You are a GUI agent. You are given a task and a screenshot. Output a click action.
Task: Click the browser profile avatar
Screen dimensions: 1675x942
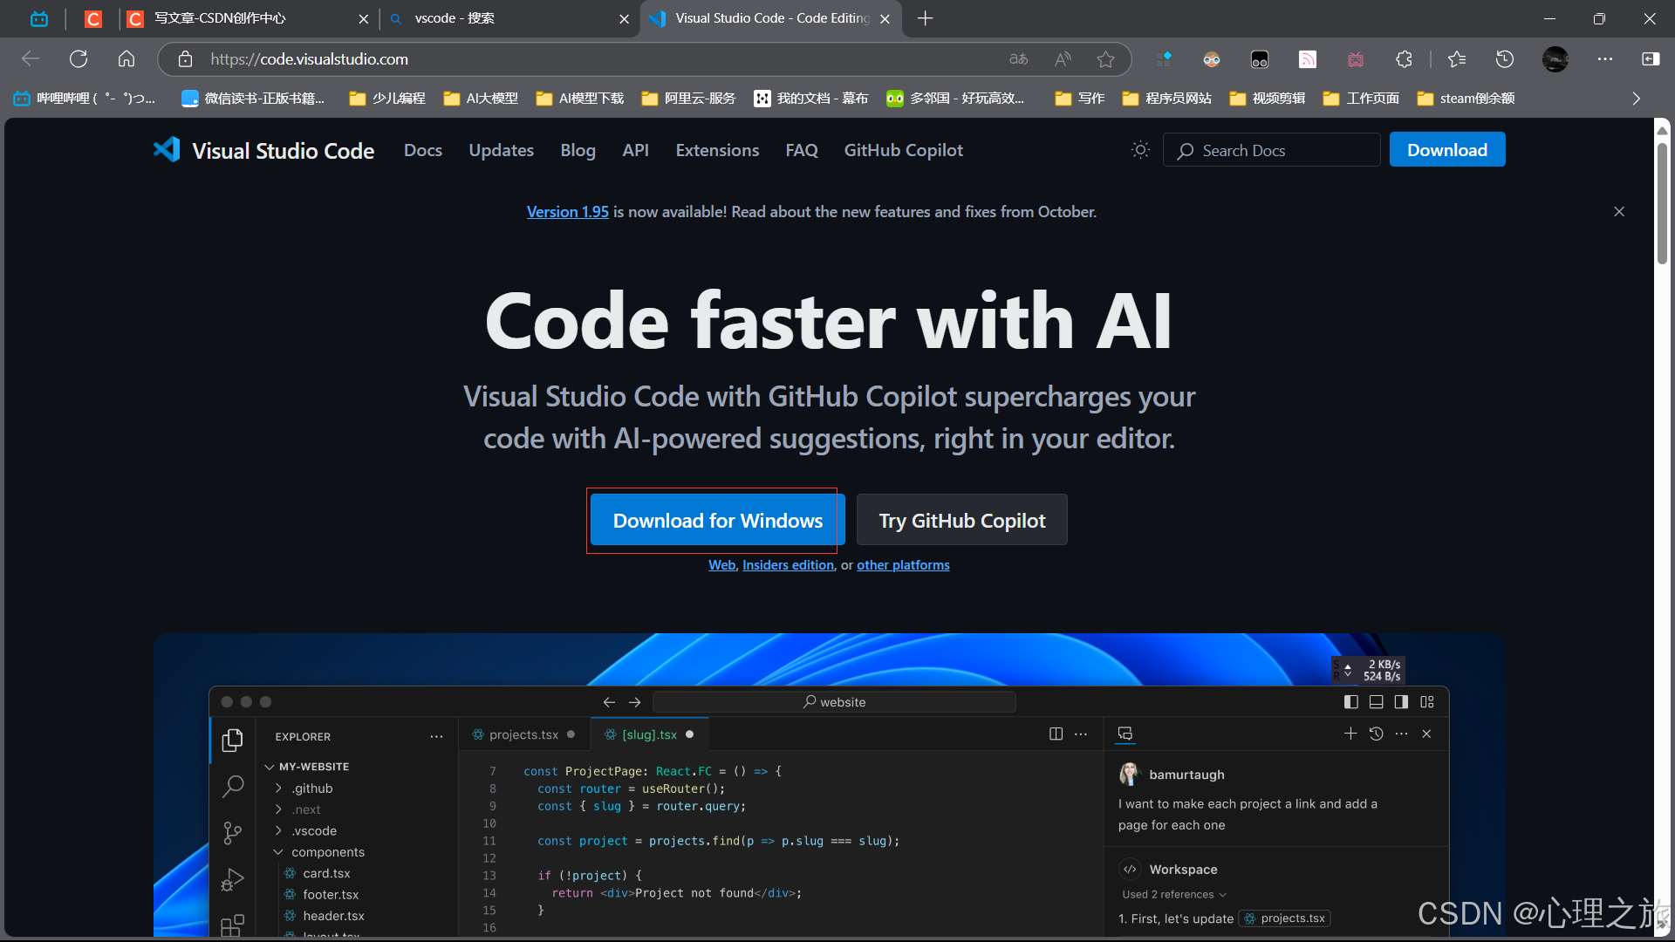tap(1555, 59)
